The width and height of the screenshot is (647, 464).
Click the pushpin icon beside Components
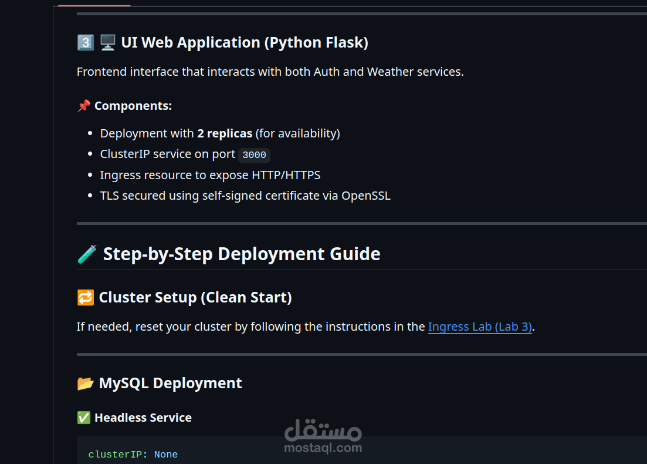(84, 106)
